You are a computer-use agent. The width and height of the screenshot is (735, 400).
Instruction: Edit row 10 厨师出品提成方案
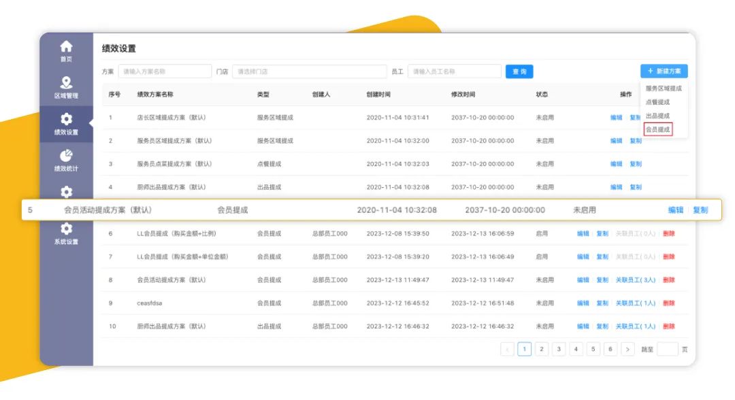tap(583, 326)
